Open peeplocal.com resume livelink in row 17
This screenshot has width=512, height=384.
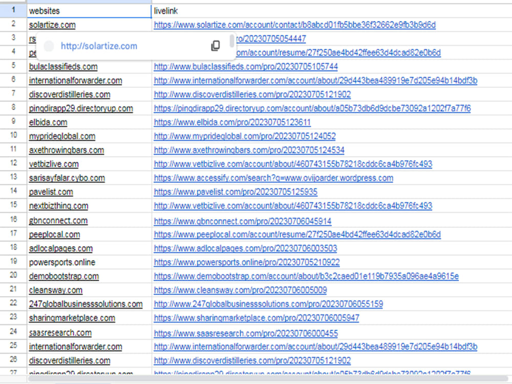[297, 235]
